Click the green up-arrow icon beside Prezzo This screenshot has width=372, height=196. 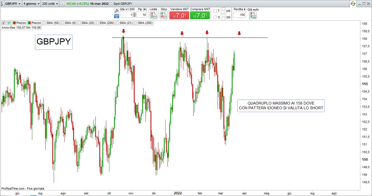click(9, 23)
